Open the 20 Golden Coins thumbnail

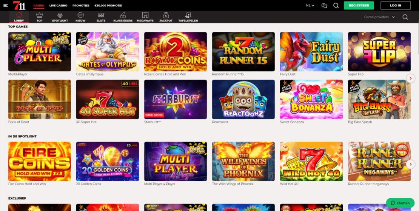click(x=108, y=161)
